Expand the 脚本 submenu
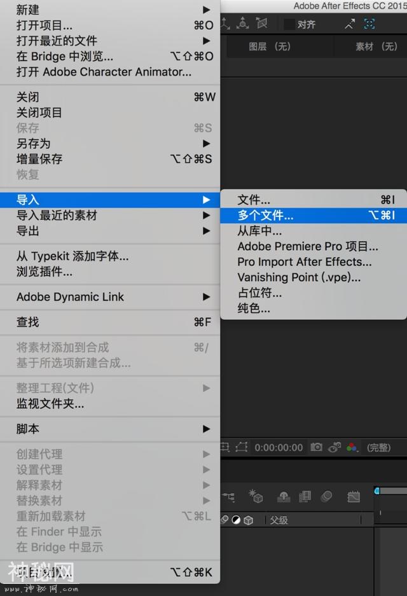 (x=110, y=429)
